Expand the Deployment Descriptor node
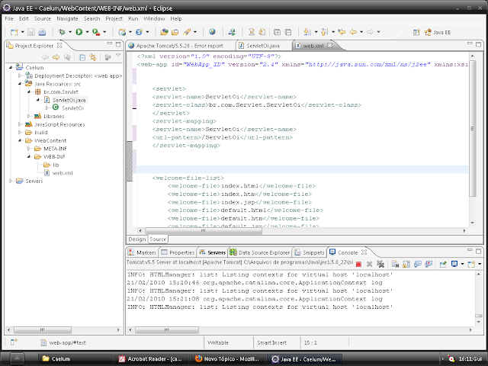The image size is (488, 366). point(18,75)
